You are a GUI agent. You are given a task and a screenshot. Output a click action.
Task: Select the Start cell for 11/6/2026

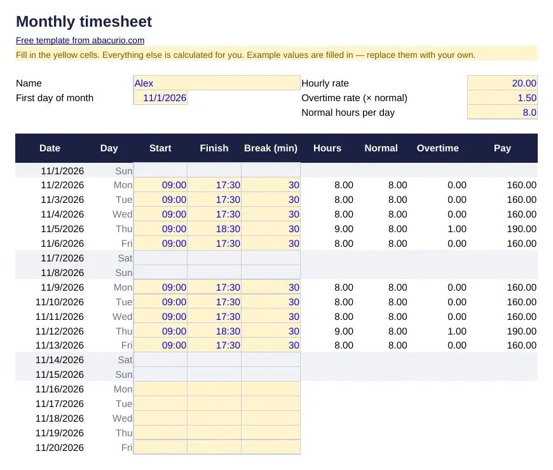(160, 244)
